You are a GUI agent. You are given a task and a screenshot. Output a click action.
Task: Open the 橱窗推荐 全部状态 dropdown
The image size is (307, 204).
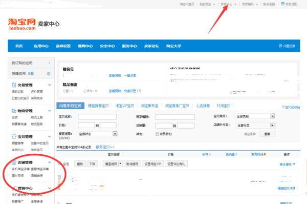(x=98, y=134)
